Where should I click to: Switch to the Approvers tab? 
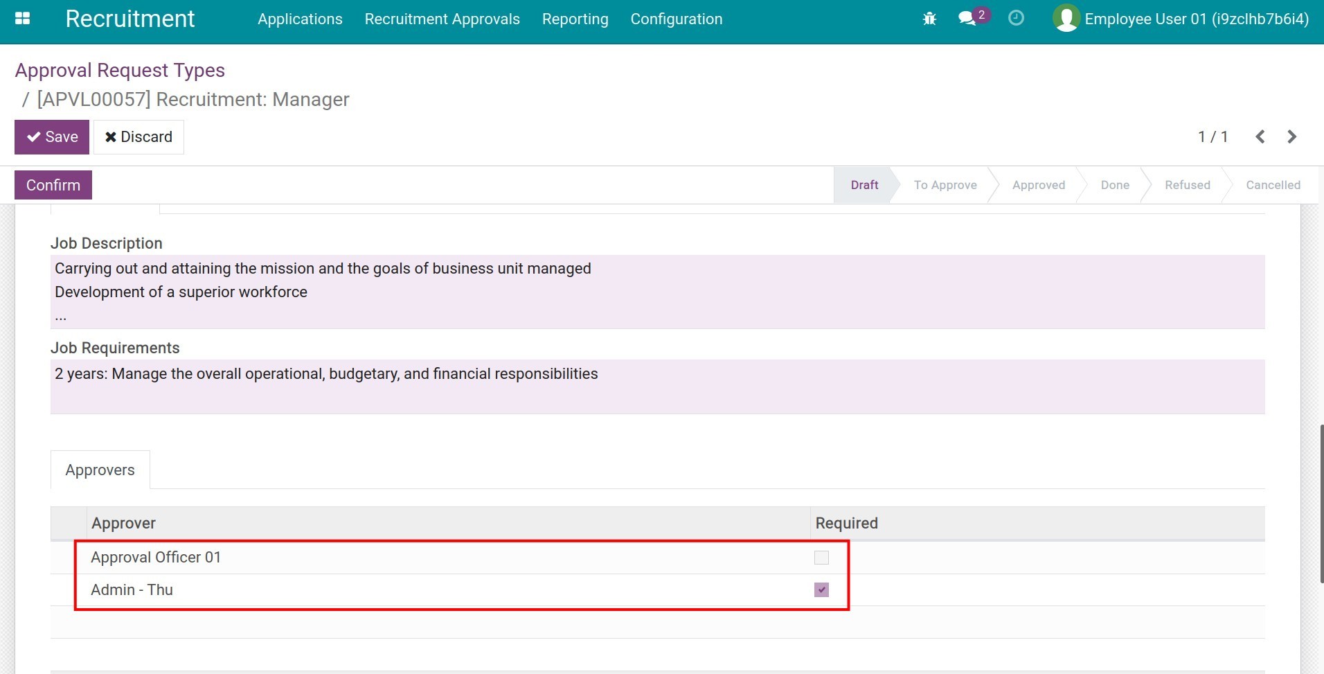coord(100,470)
